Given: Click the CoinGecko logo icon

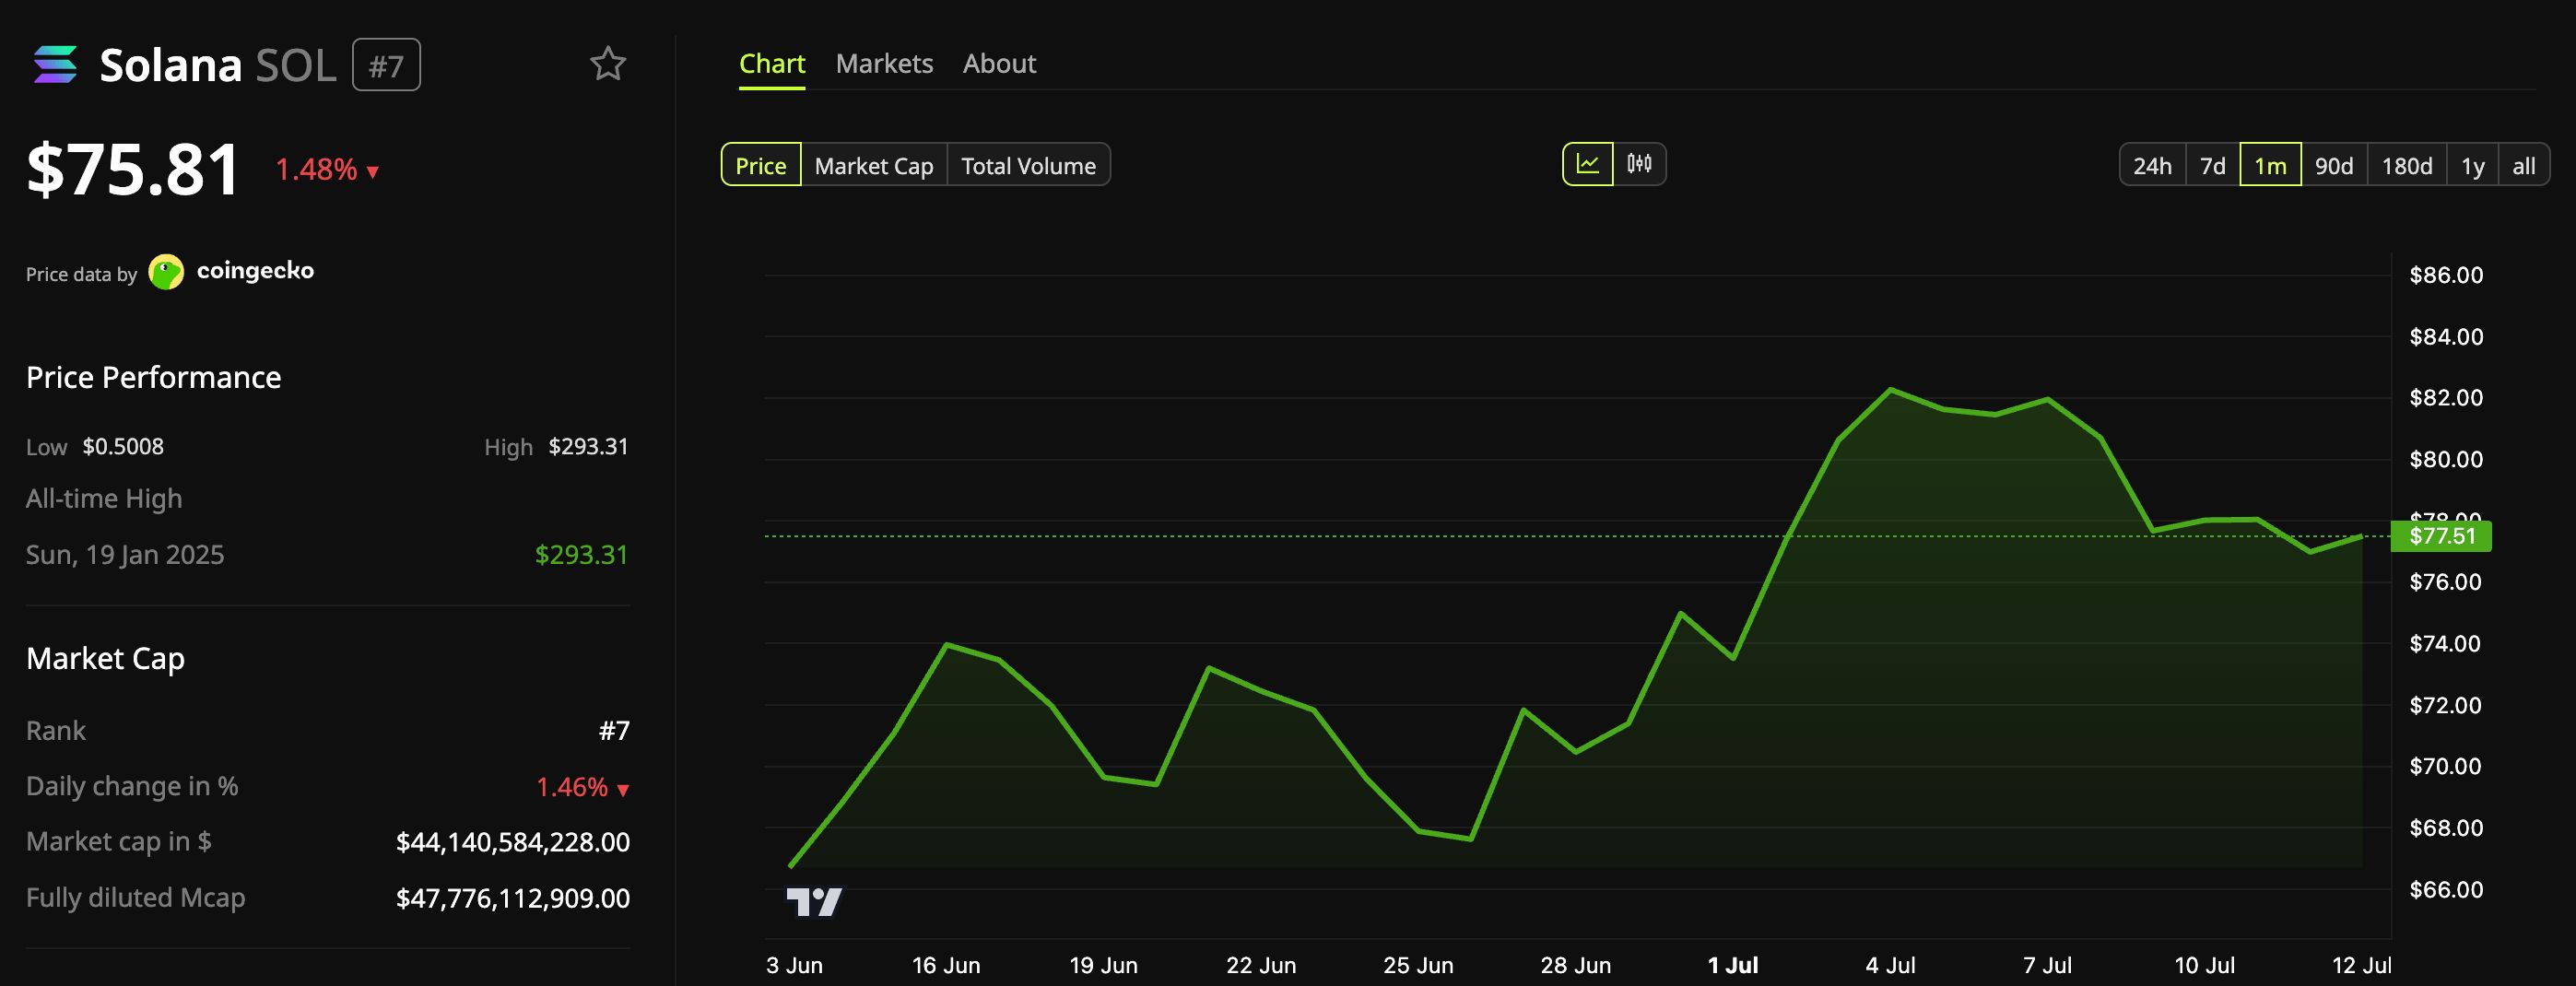Looking at the screenshot, I should click(166, 271).
